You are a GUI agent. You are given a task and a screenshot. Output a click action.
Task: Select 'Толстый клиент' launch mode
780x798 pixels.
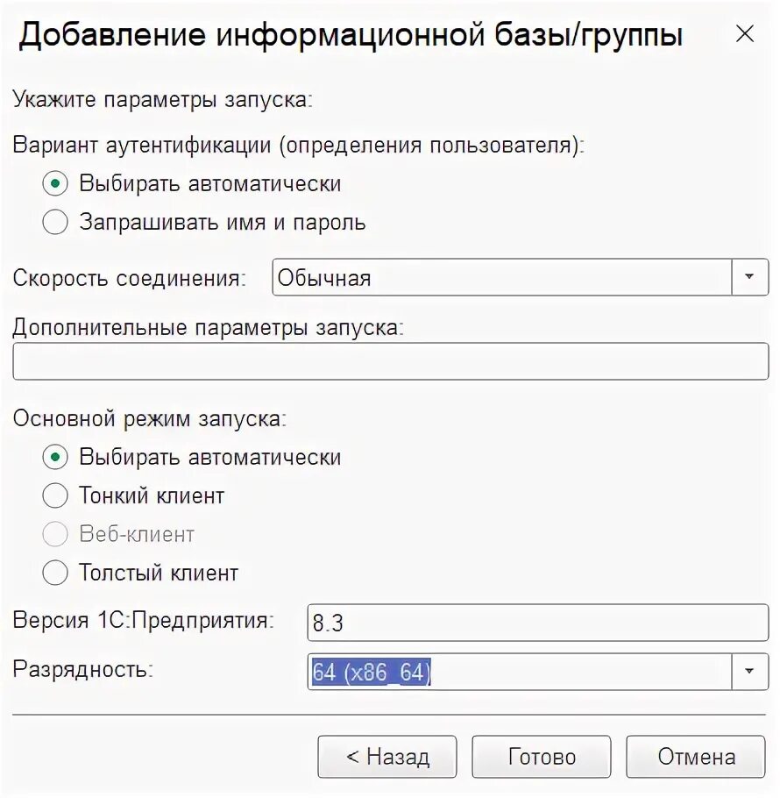tap(55, 574)
